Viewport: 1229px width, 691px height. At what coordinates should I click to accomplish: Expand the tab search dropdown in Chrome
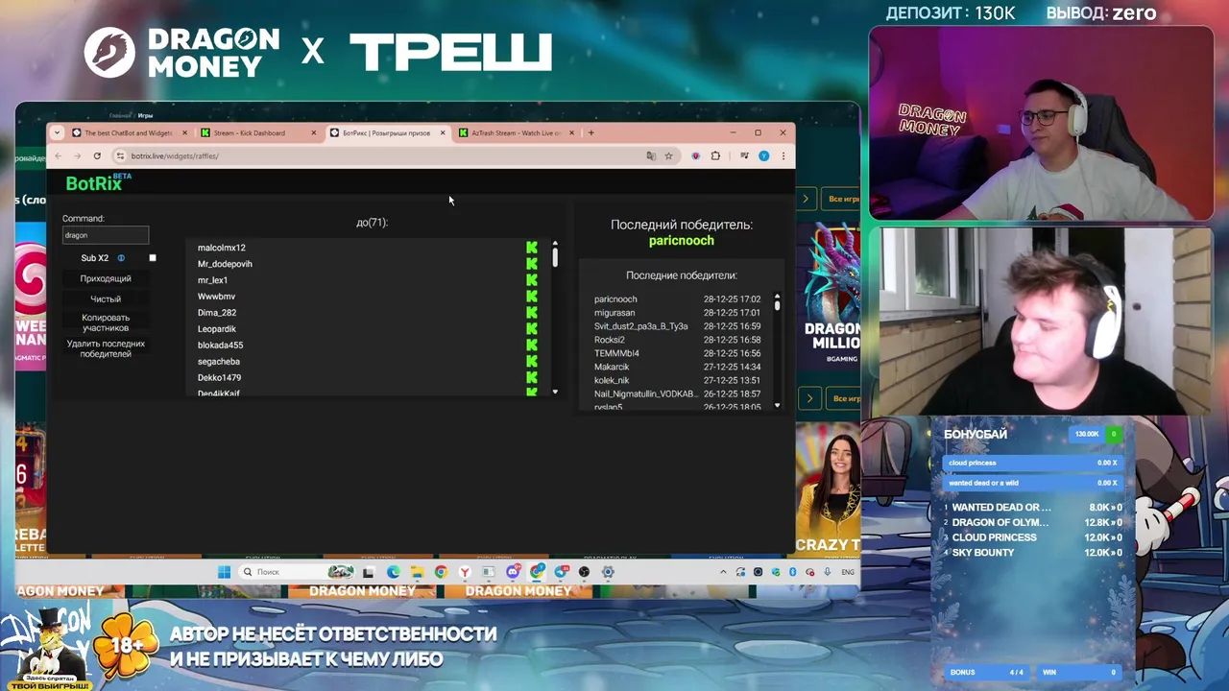[x=57, y=132]
